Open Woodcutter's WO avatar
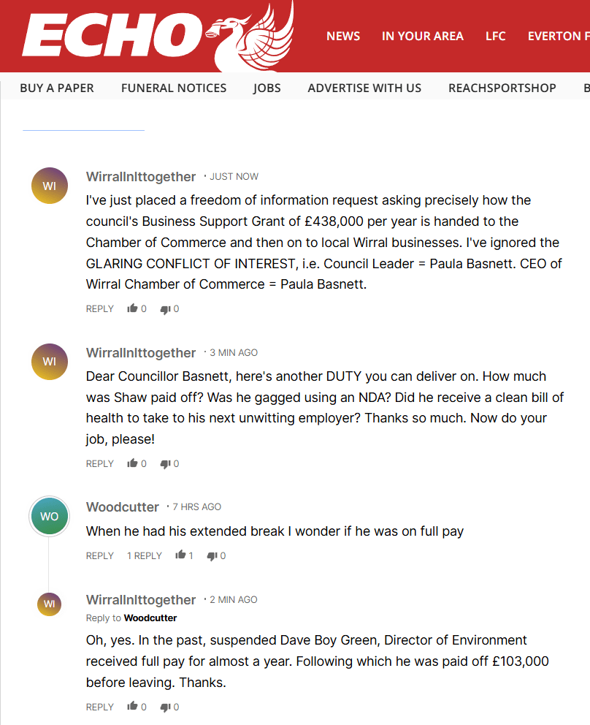Screen dimensions: 590x725 (x=50, y=516)
